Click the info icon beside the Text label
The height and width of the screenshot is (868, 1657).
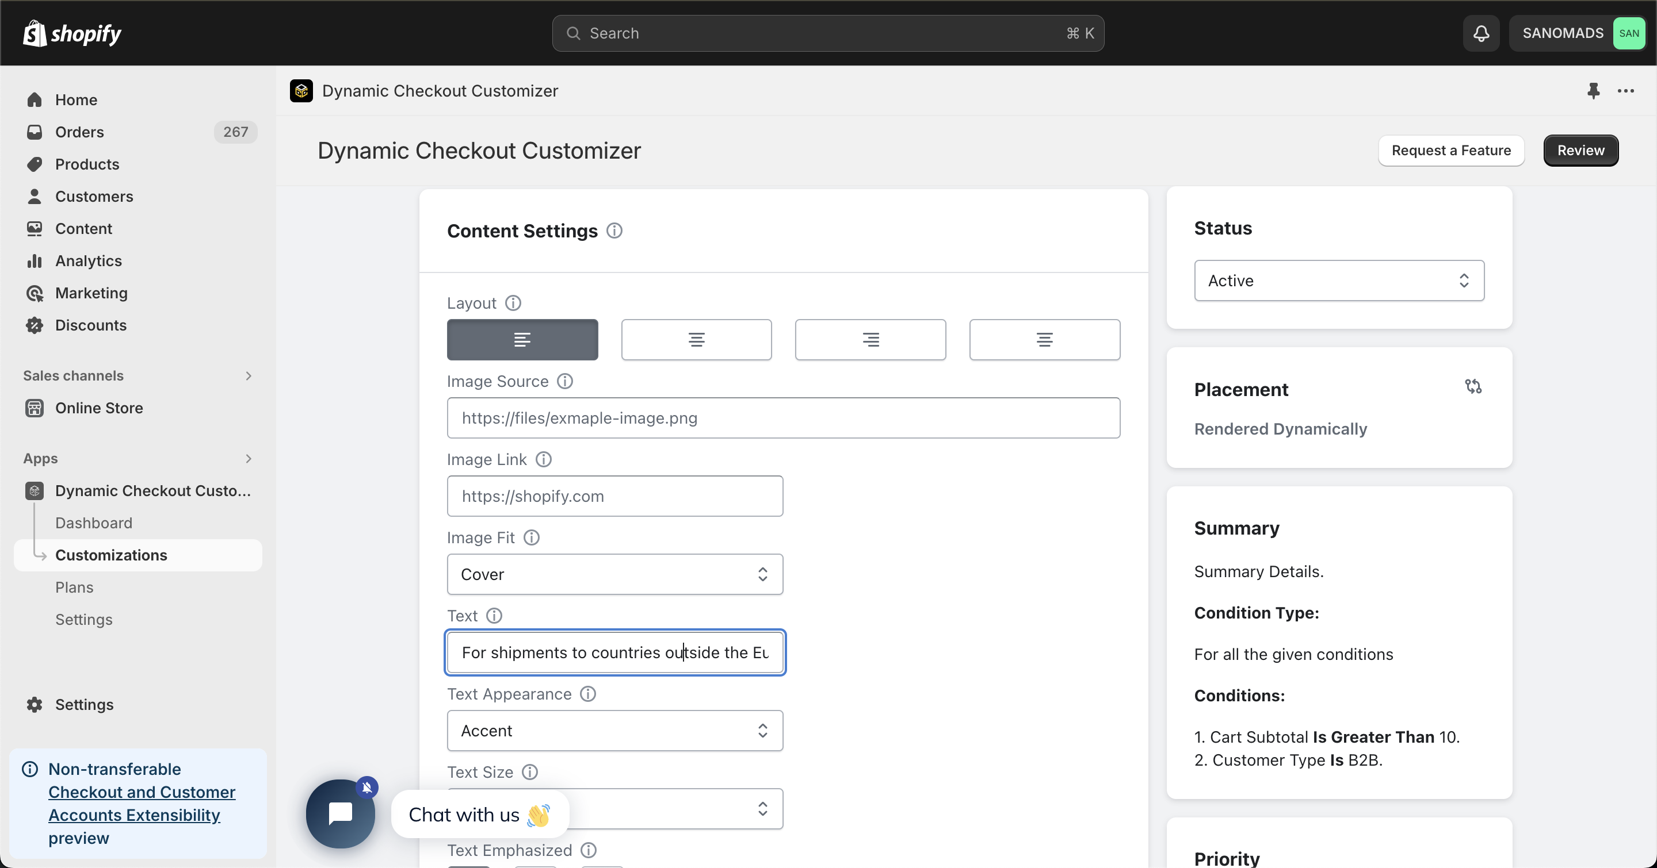coord(494,616)
